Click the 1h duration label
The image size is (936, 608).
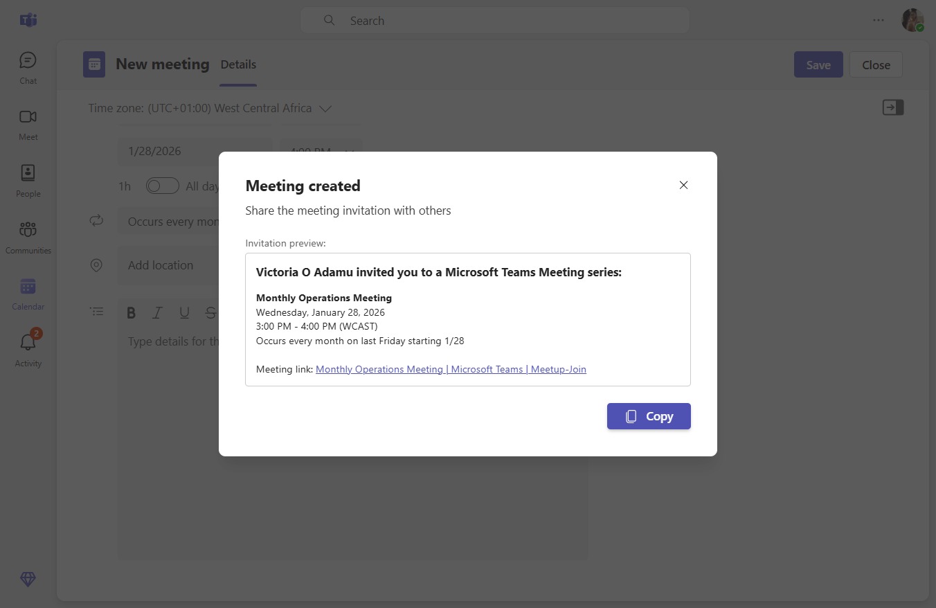click(x=125, y=186)
